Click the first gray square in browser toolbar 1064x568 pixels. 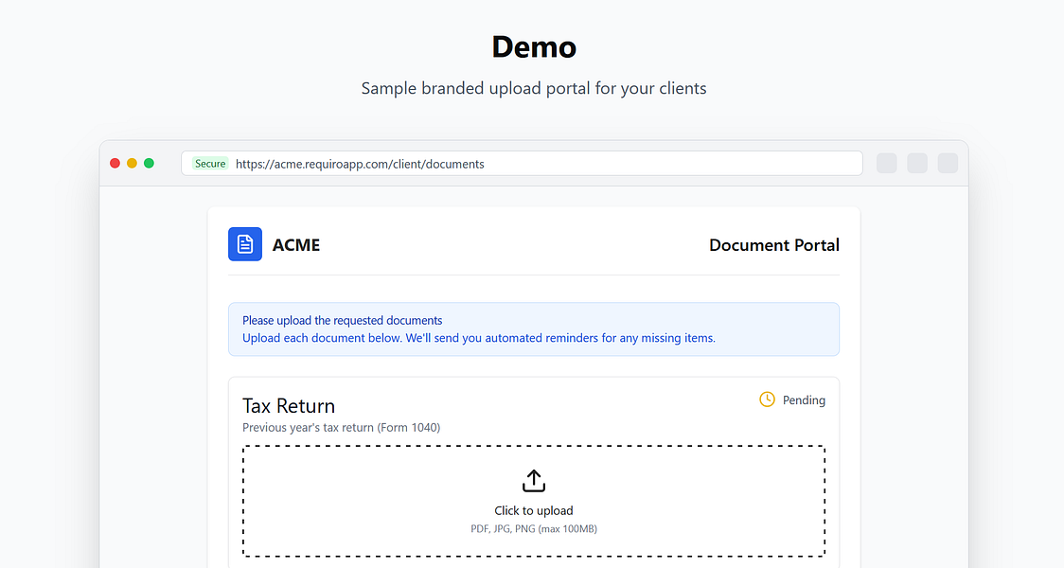[x=887, y=164]
